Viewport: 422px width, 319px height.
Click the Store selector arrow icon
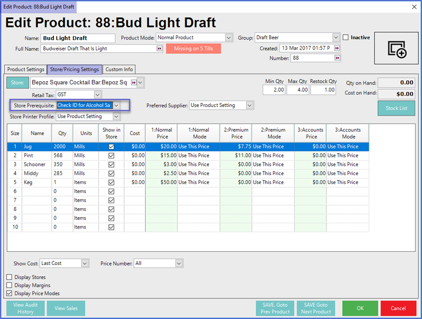coord(134,82)
